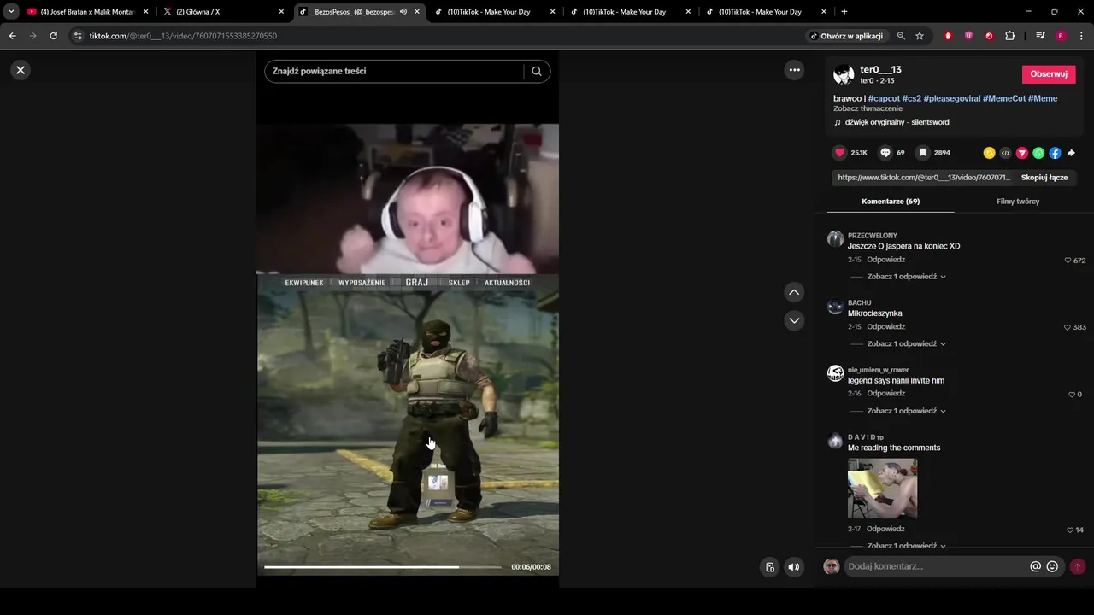
Task: Click the yellow repost icon
Action: pyautogui.click(x=989, y=153)
